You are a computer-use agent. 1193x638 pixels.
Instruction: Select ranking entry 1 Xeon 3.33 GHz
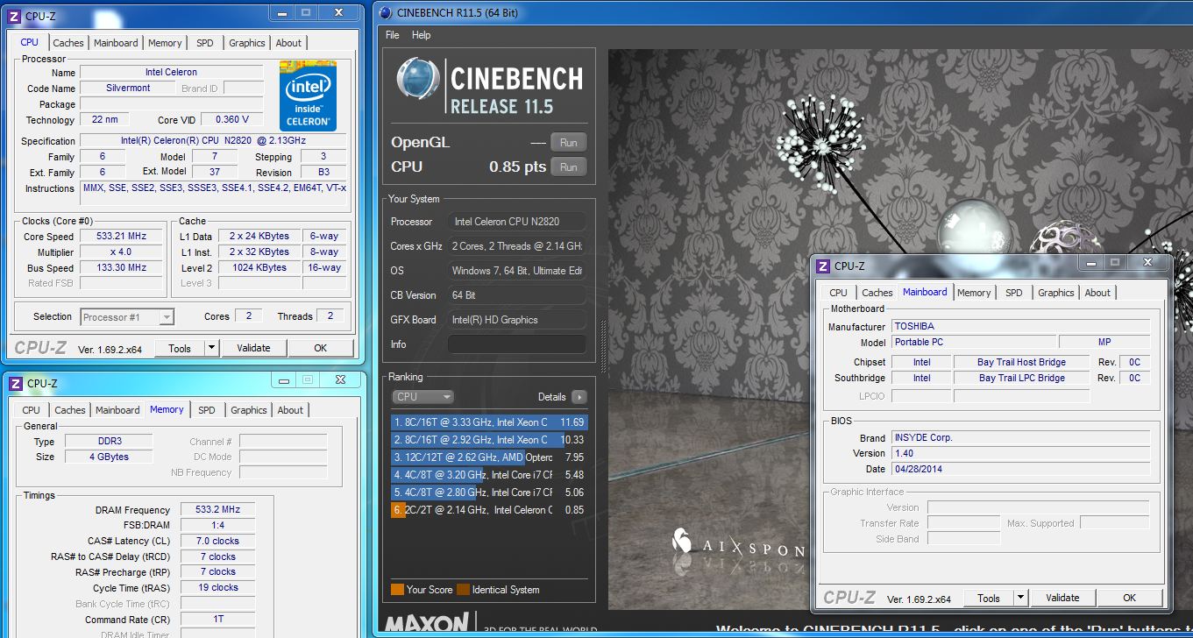488,422
